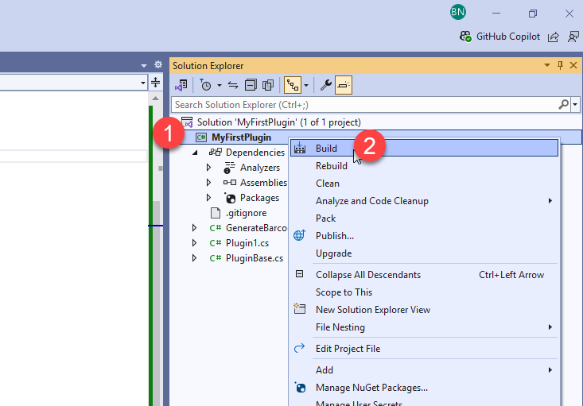Click the search magnifier icon
The width and height of the screenshot is (583, 406).
coord(564,105)
